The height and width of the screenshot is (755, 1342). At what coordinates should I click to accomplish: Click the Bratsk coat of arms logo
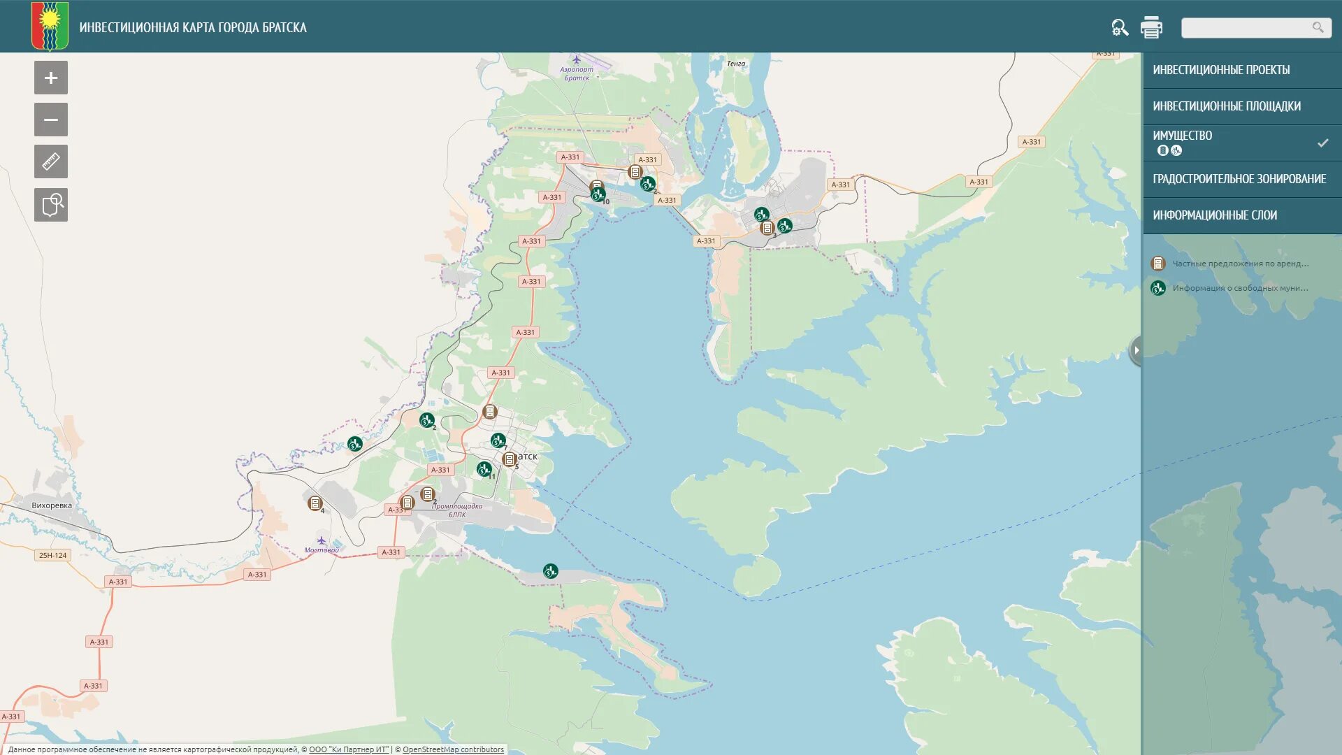[x=50, y=26]
